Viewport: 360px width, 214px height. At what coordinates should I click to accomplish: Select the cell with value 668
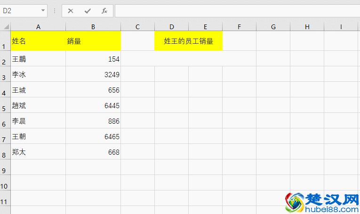(93, 152)
